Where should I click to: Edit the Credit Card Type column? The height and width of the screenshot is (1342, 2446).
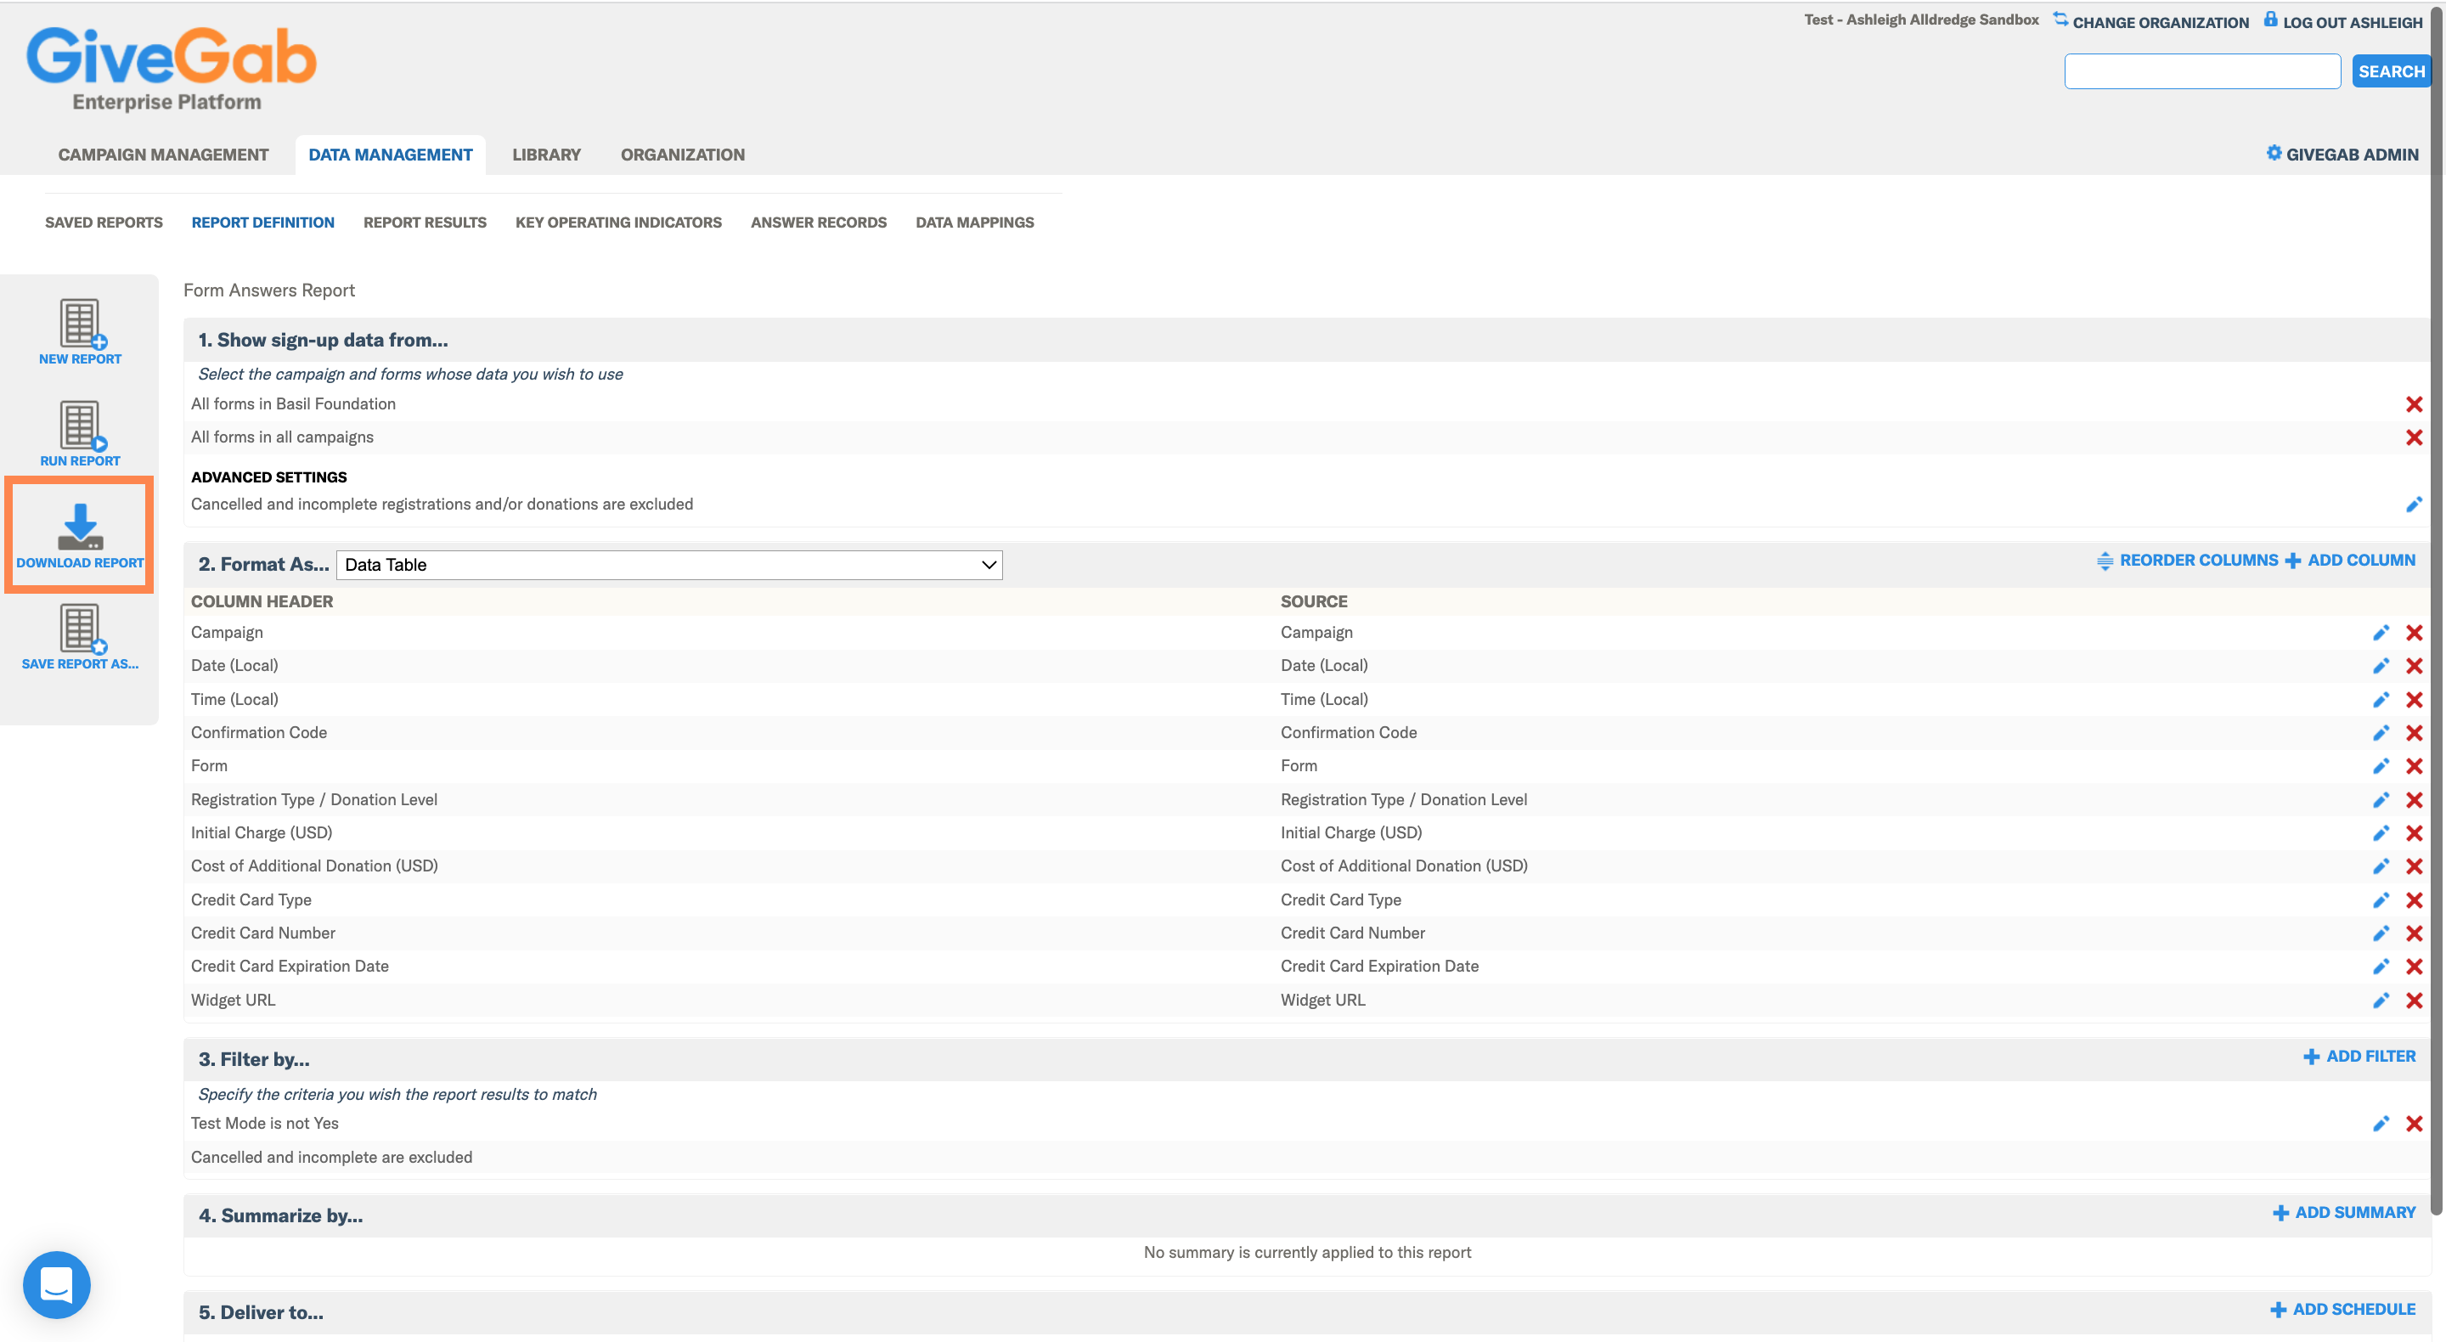tap(2381, 900)
